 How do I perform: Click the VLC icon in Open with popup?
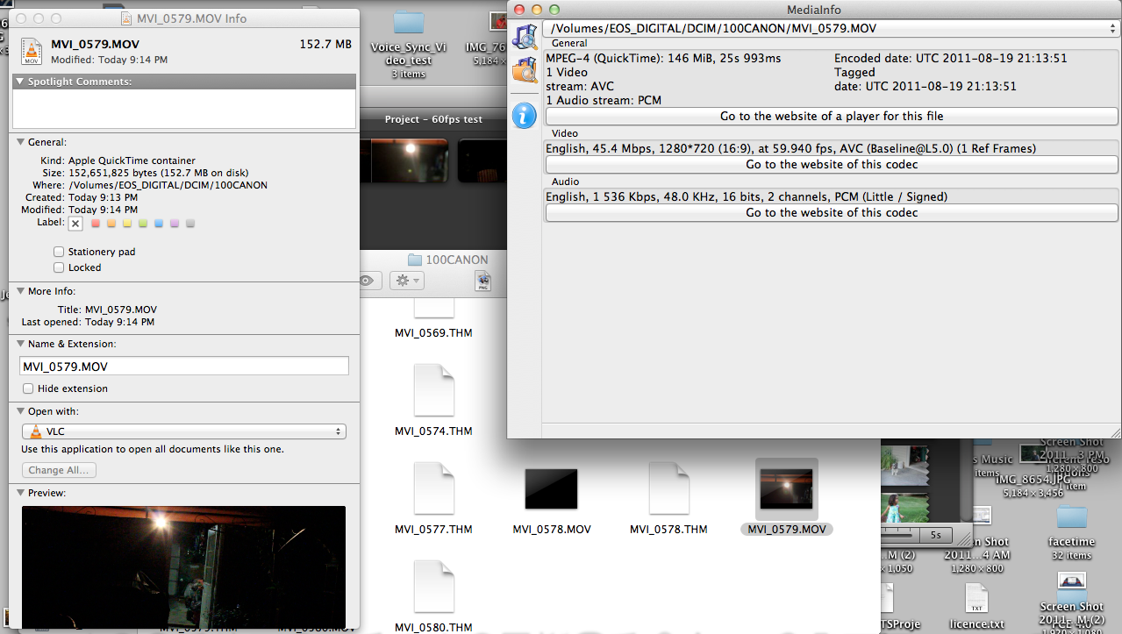pos(35,431)
